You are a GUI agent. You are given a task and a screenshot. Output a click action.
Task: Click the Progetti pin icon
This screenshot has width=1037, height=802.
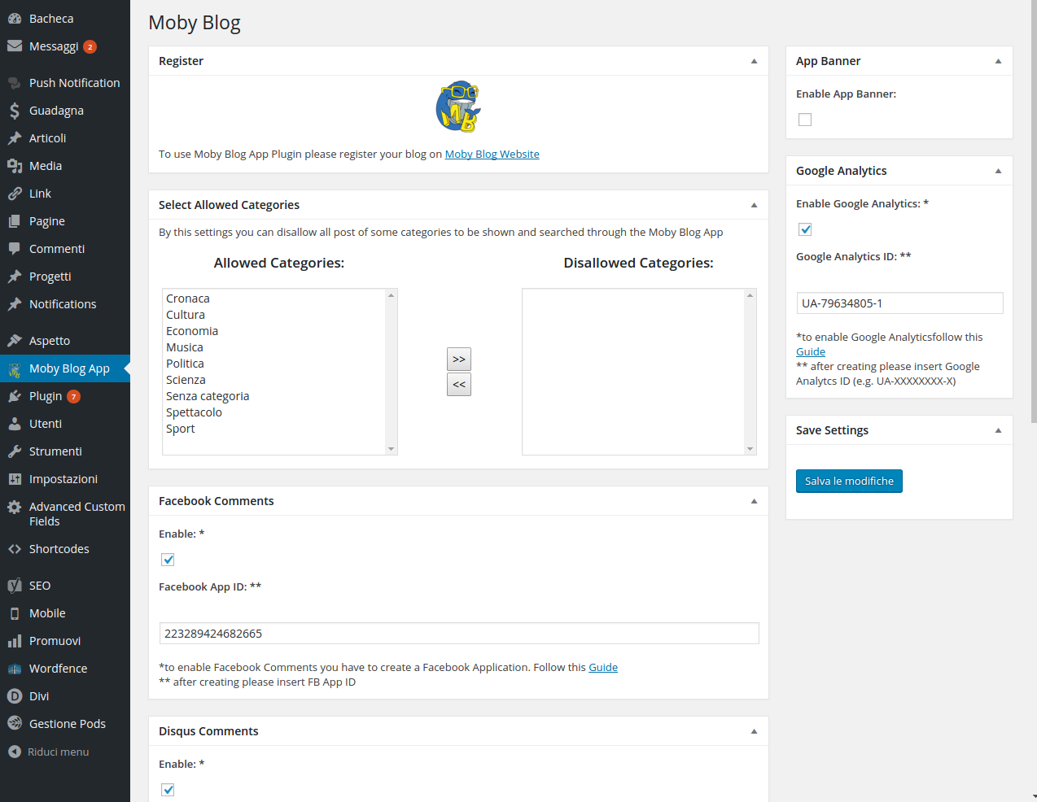pyautogui.click(x=15, y=277)
